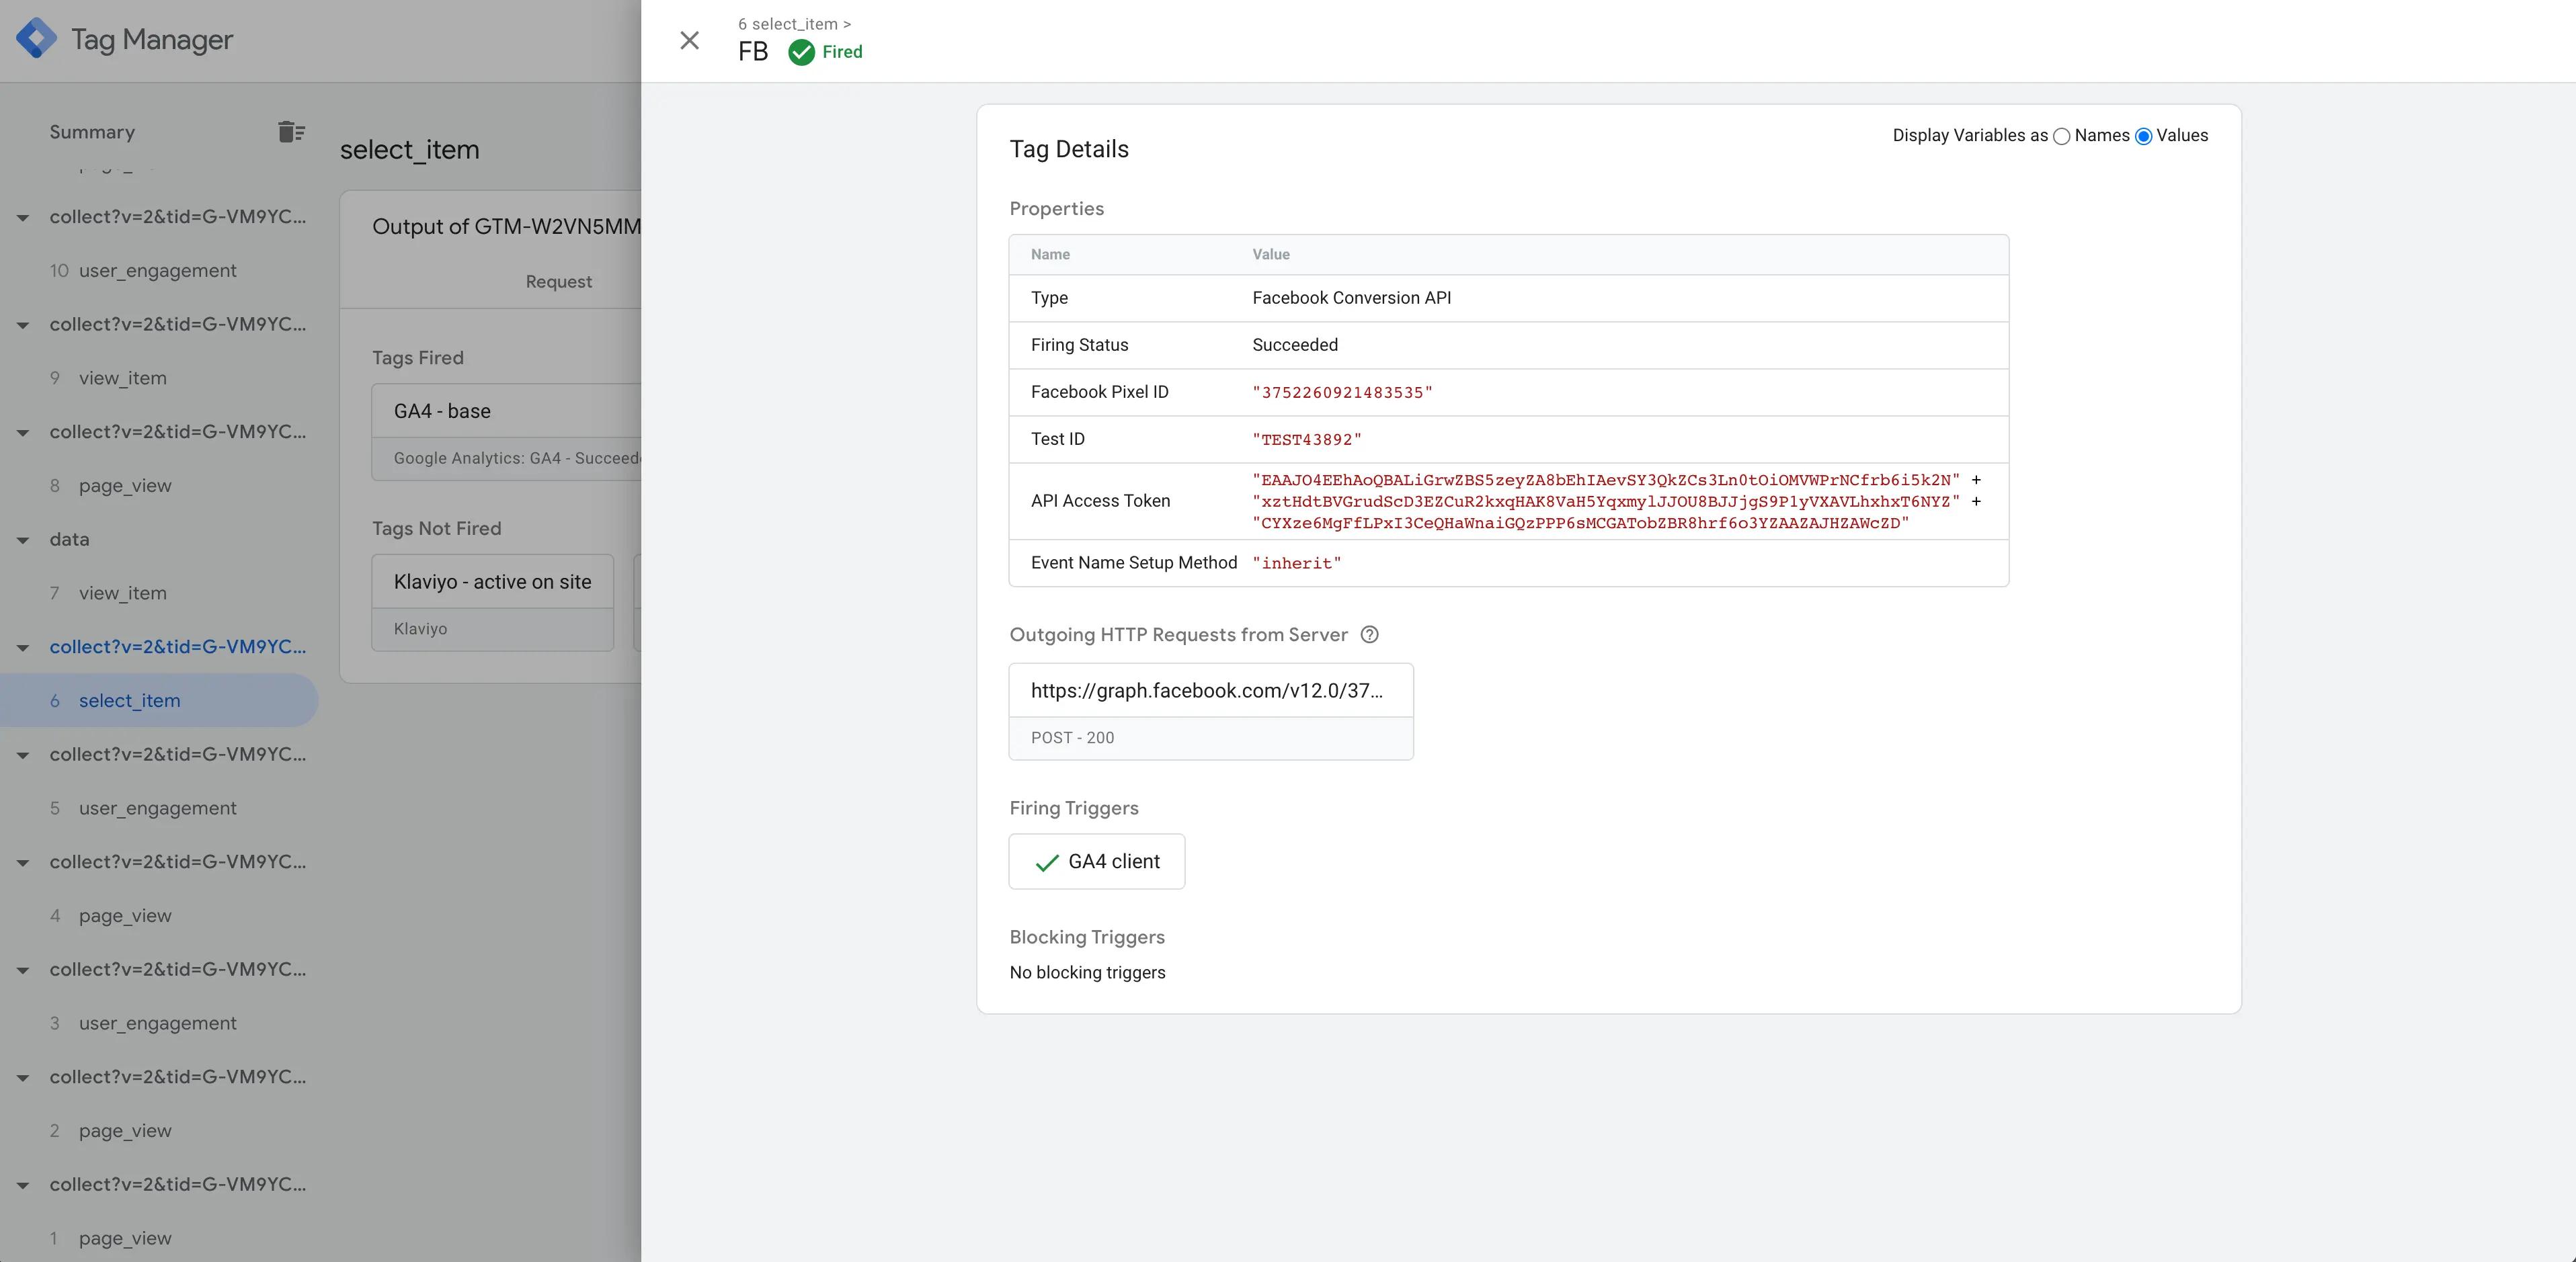
Task: Collapse the collect group above page_view 1
Action: pos(23,1185)
